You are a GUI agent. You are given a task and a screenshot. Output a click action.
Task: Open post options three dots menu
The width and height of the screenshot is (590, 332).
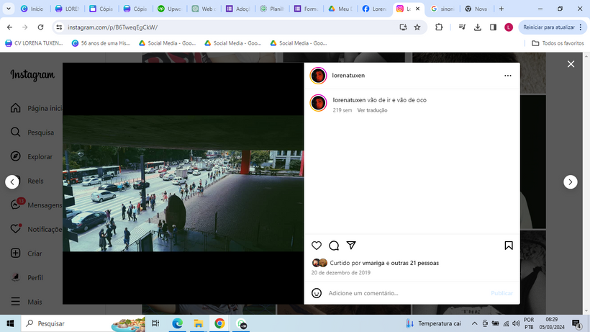click(x=507, y=76)
